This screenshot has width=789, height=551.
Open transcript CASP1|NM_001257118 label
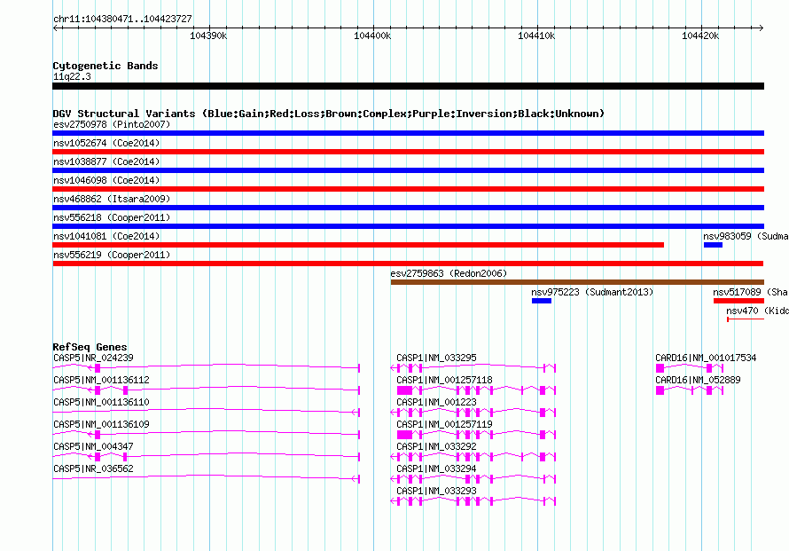click(444, 381)
